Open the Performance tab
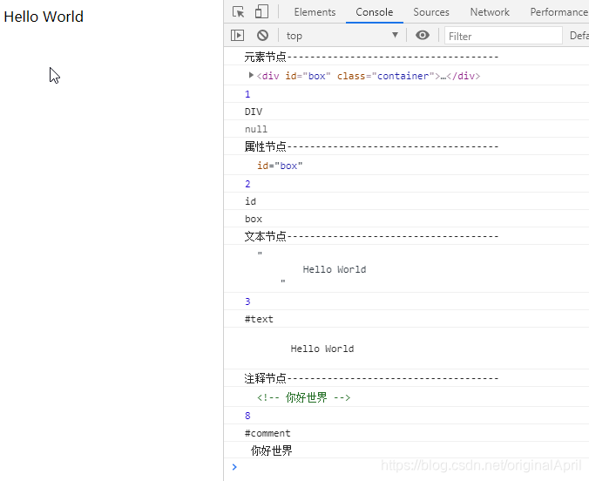Screen dimensions: 589x481 point(559,12)
